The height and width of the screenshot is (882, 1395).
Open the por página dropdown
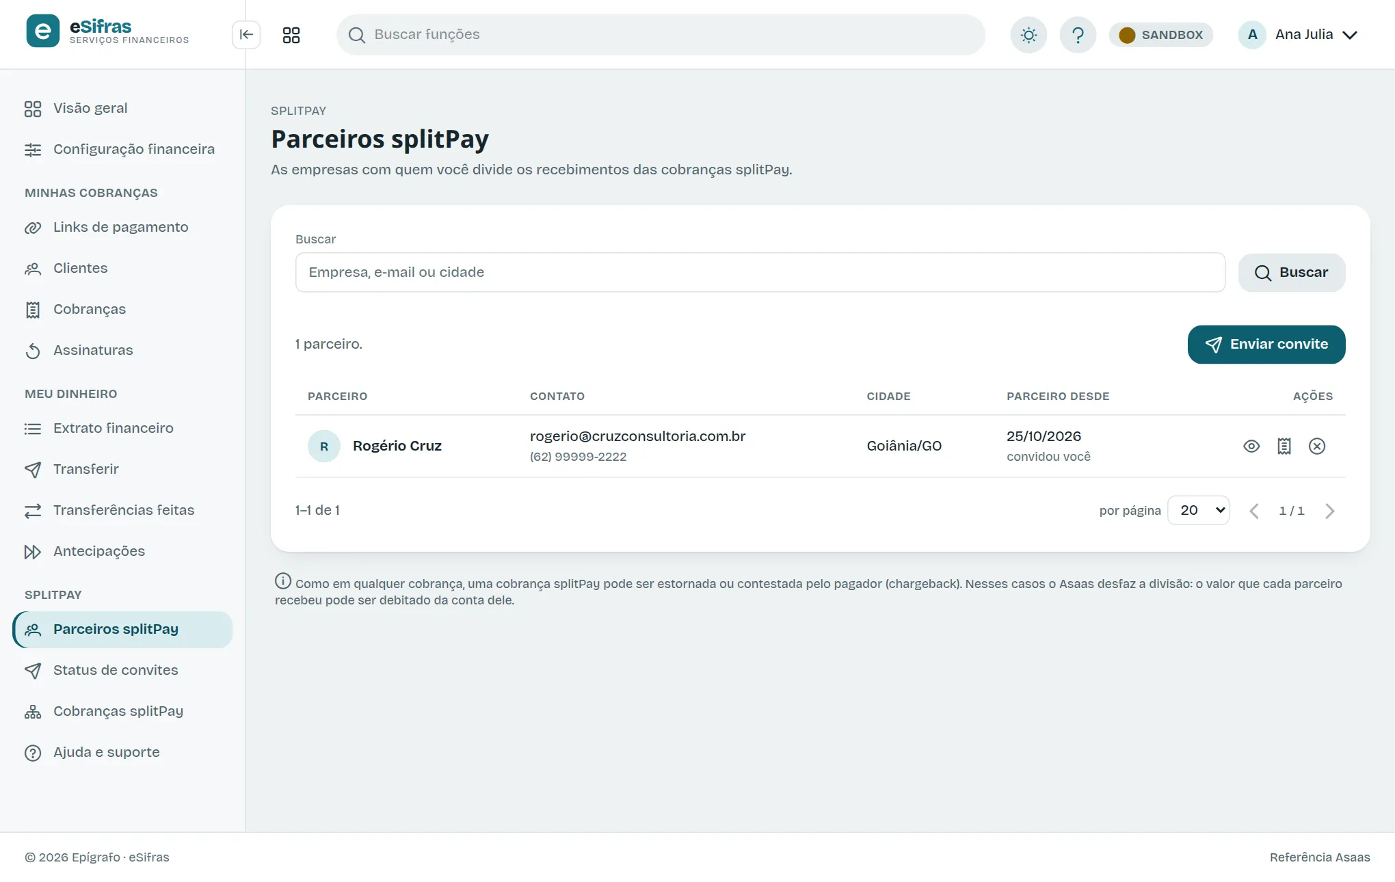coord(1198,510)
